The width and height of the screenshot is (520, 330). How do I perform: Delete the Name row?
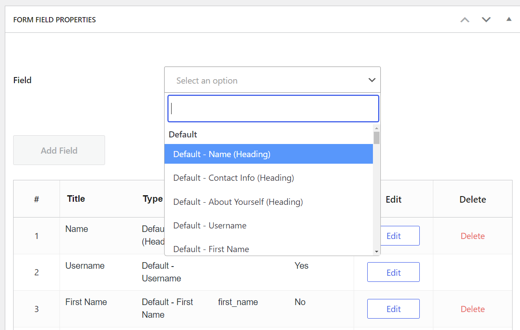tap(473, 236)
